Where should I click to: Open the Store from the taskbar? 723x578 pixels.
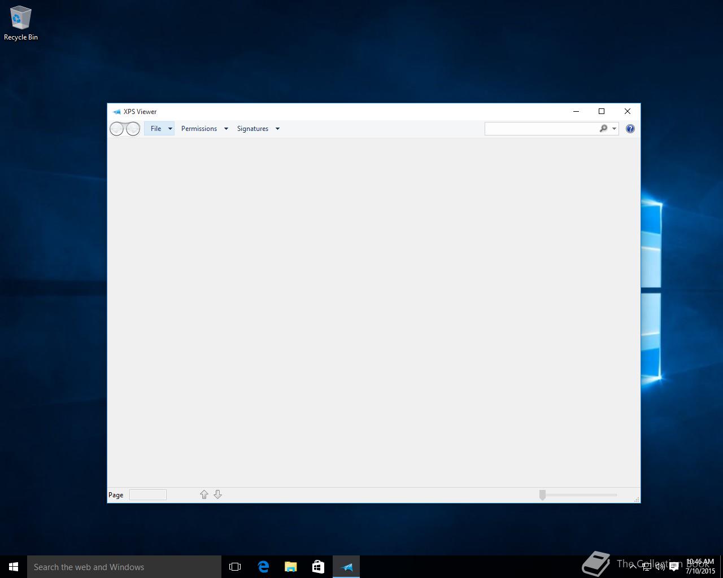click(x=318, y=567)
